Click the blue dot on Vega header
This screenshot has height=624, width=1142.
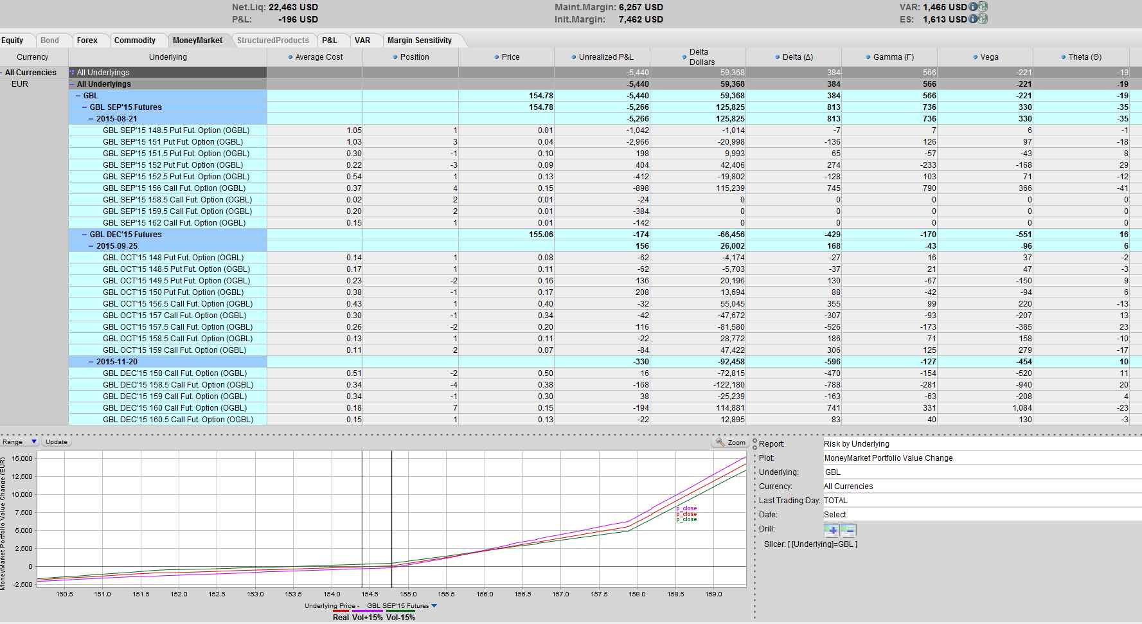tap(975, 57)
